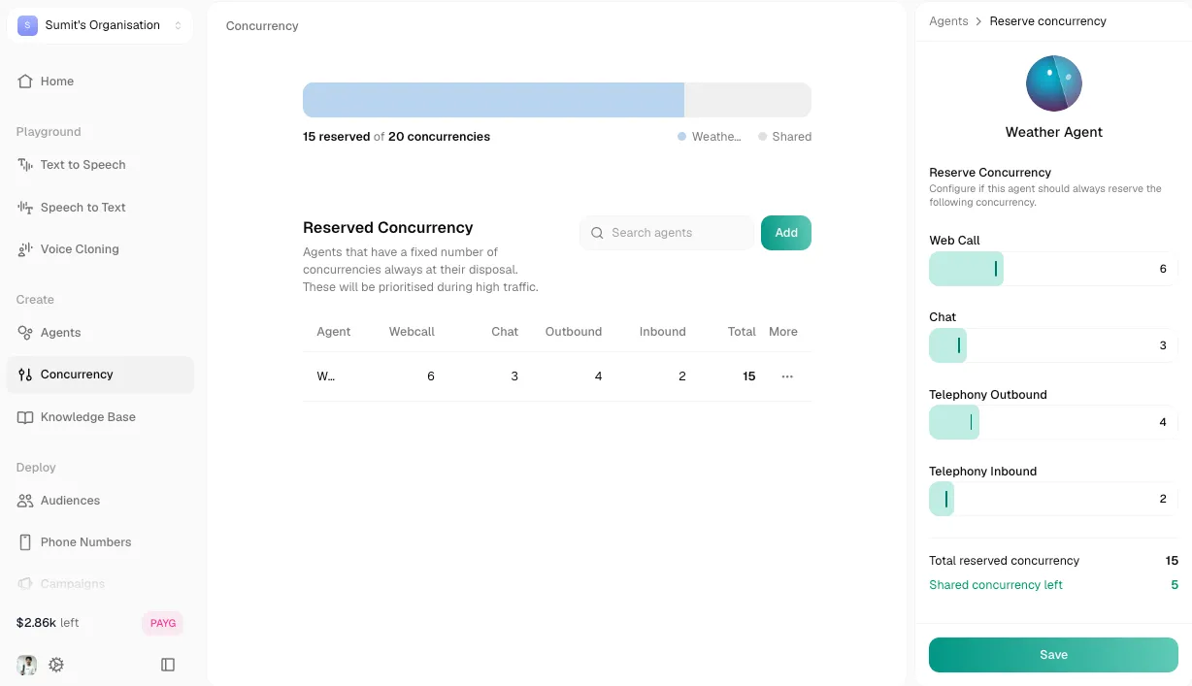Open Voice Cloning page

(x=100, y=249)
